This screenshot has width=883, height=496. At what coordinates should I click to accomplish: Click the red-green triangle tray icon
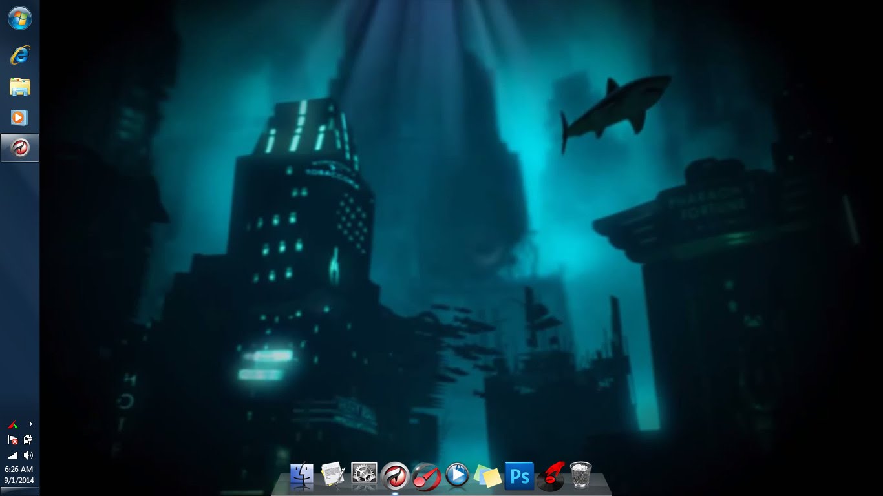12,425
